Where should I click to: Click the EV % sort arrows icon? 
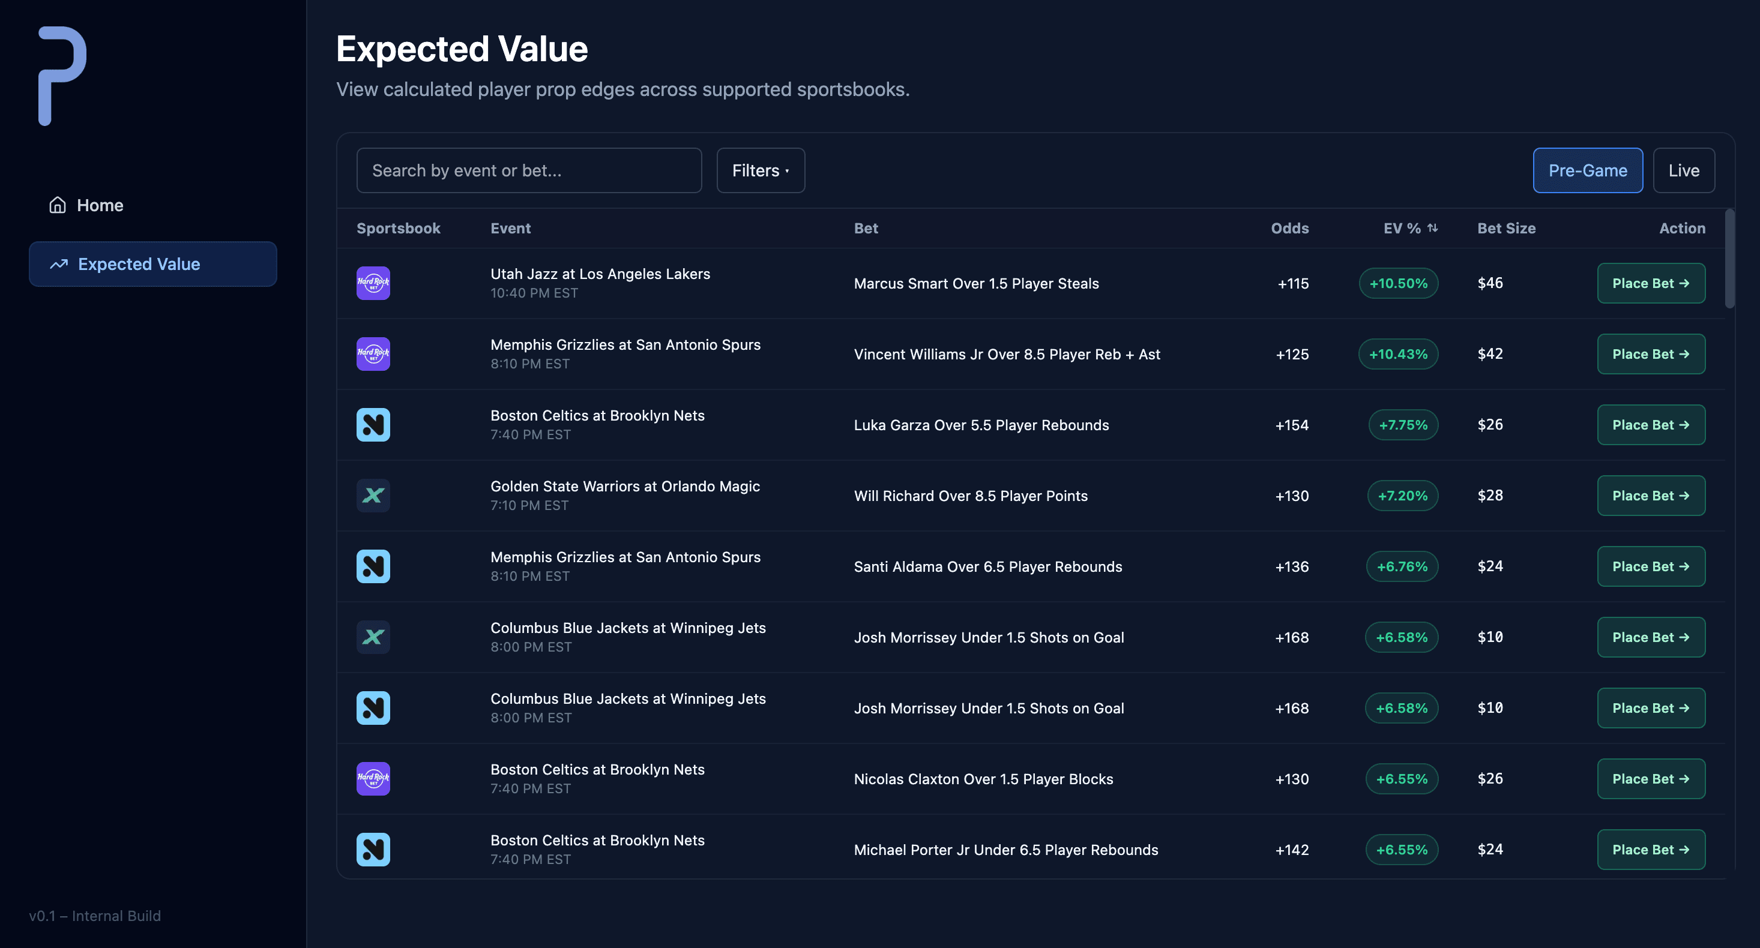(x=1433, y=227)
